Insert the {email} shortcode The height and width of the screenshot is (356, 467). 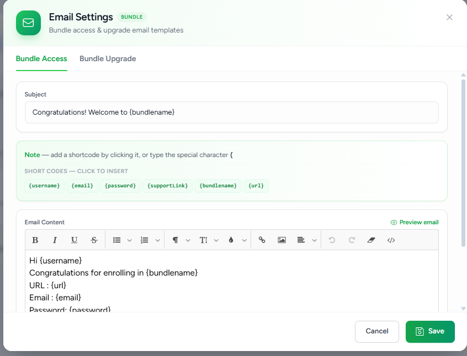pos(82,186)
